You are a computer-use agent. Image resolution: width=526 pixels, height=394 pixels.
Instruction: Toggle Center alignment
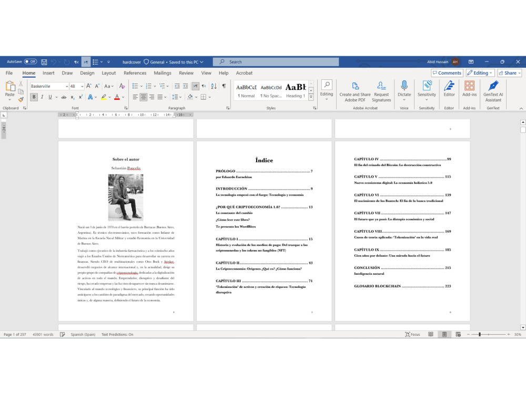click(x=143, y=97)
